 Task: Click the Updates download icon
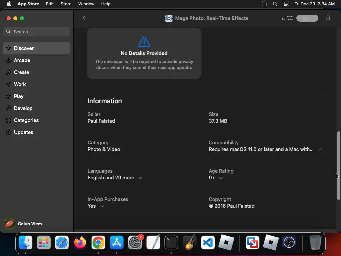pyautogui.click(x=8, y=132)
